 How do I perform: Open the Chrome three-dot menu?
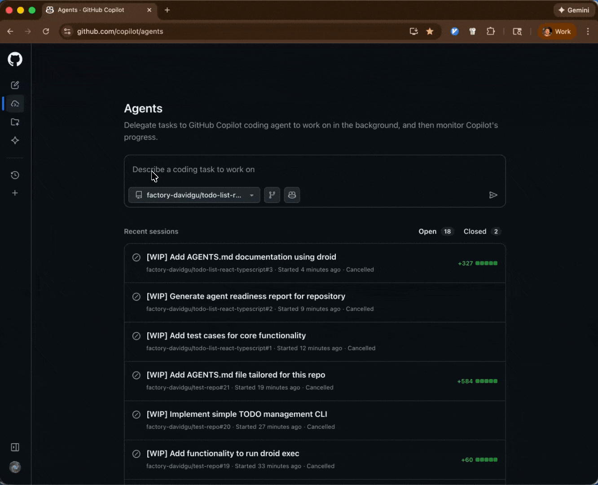pyautogui.click(x=588, y=31)
